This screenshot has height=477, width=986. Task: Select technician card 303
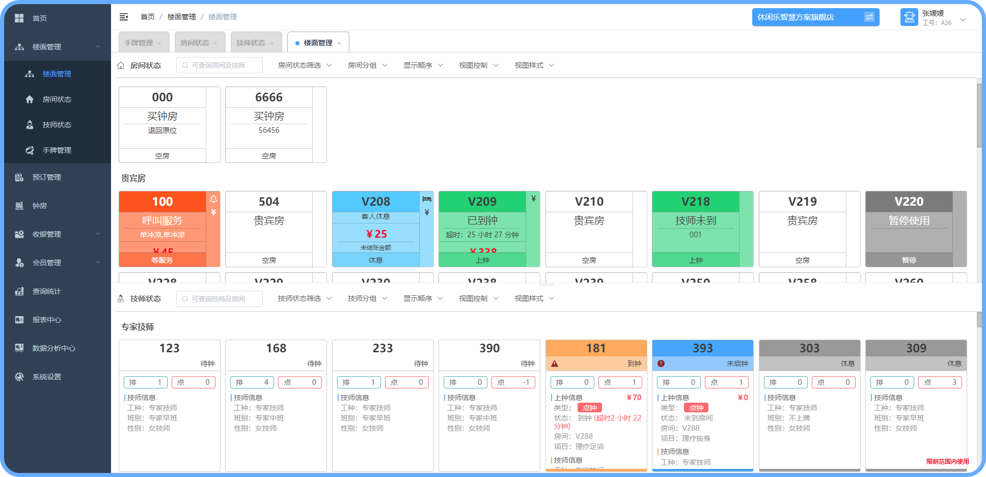click(x=810, y=406)
